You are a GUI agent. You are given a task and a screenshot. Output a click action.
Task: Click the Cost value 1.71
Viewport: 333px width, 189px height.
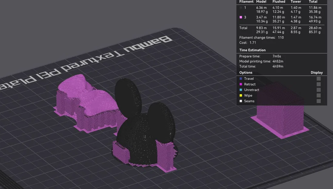pos(253,43)
